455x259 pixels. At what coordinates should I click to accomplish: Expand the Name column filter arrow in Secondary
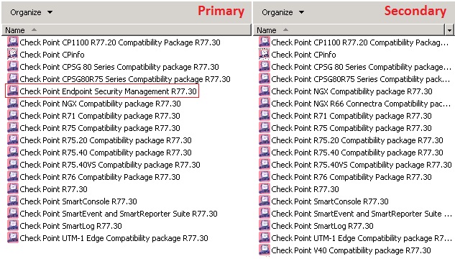pos(449,30)
